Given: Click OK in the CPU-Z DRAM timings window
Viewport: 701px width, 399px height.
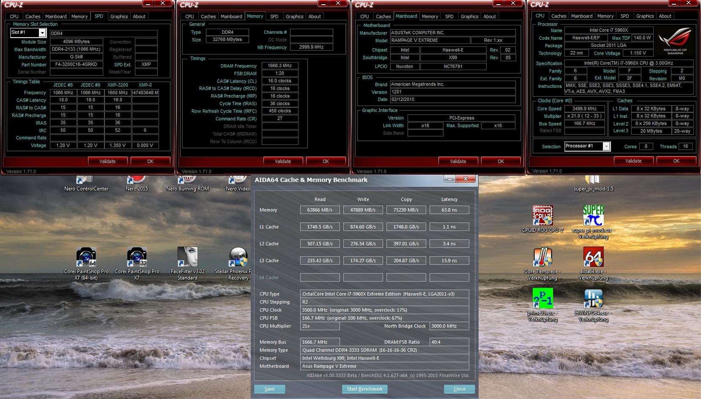Looking at the screenshot, I should tap(326, 161).
